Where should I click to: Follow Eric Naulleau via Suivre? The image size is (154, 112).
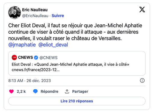tap(58, 16)
